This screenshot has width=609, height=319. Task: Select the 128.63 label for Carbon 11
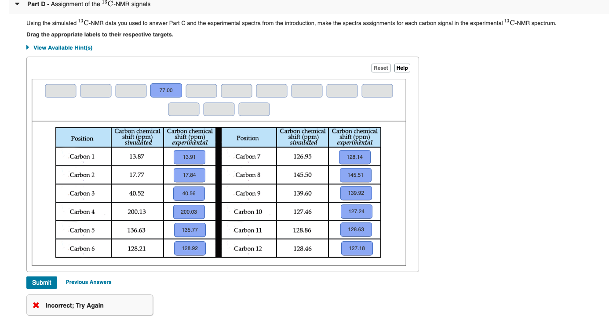pos(356,229)
